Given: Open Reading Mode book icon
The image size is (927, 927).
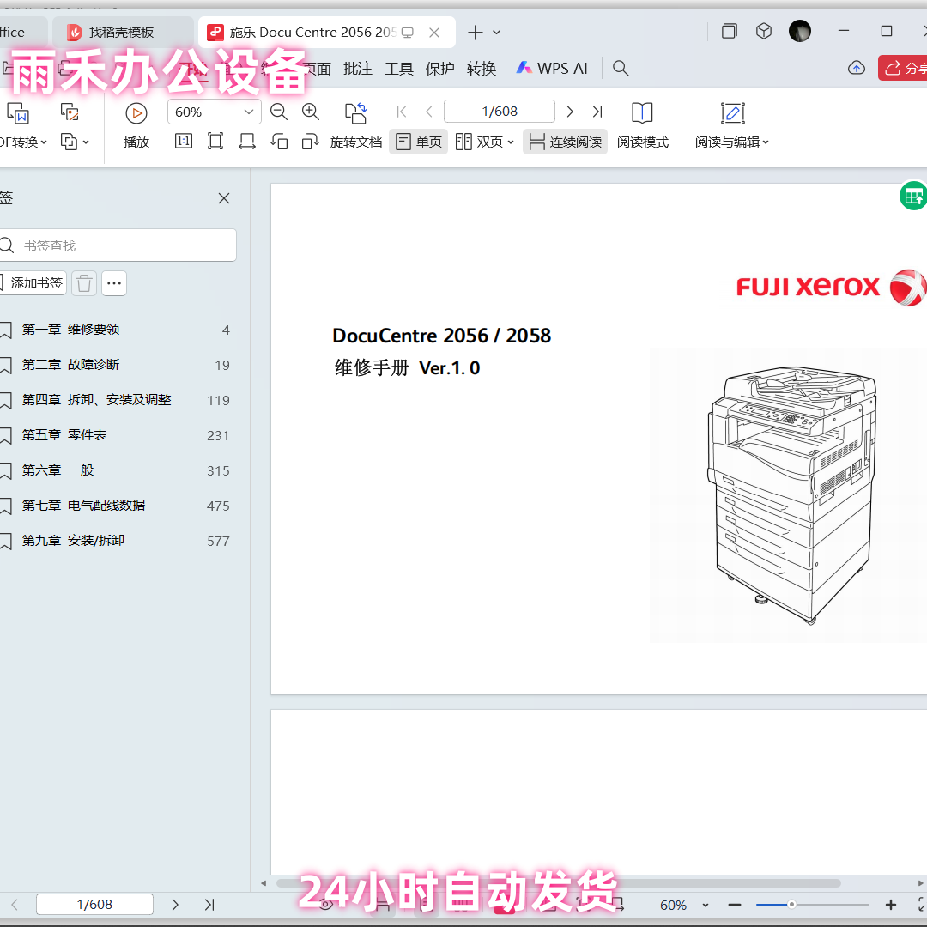Looking at the screenshot, I should pyautogui.click(x=642, y=113).
